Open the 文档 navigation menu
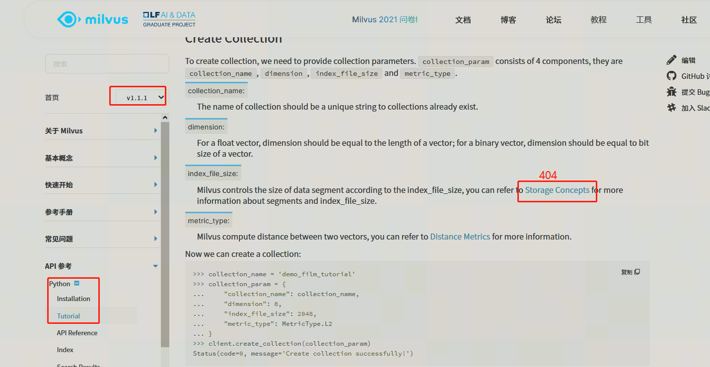Image resolution: width=710 pixels, height=367 pixels. 462,20
